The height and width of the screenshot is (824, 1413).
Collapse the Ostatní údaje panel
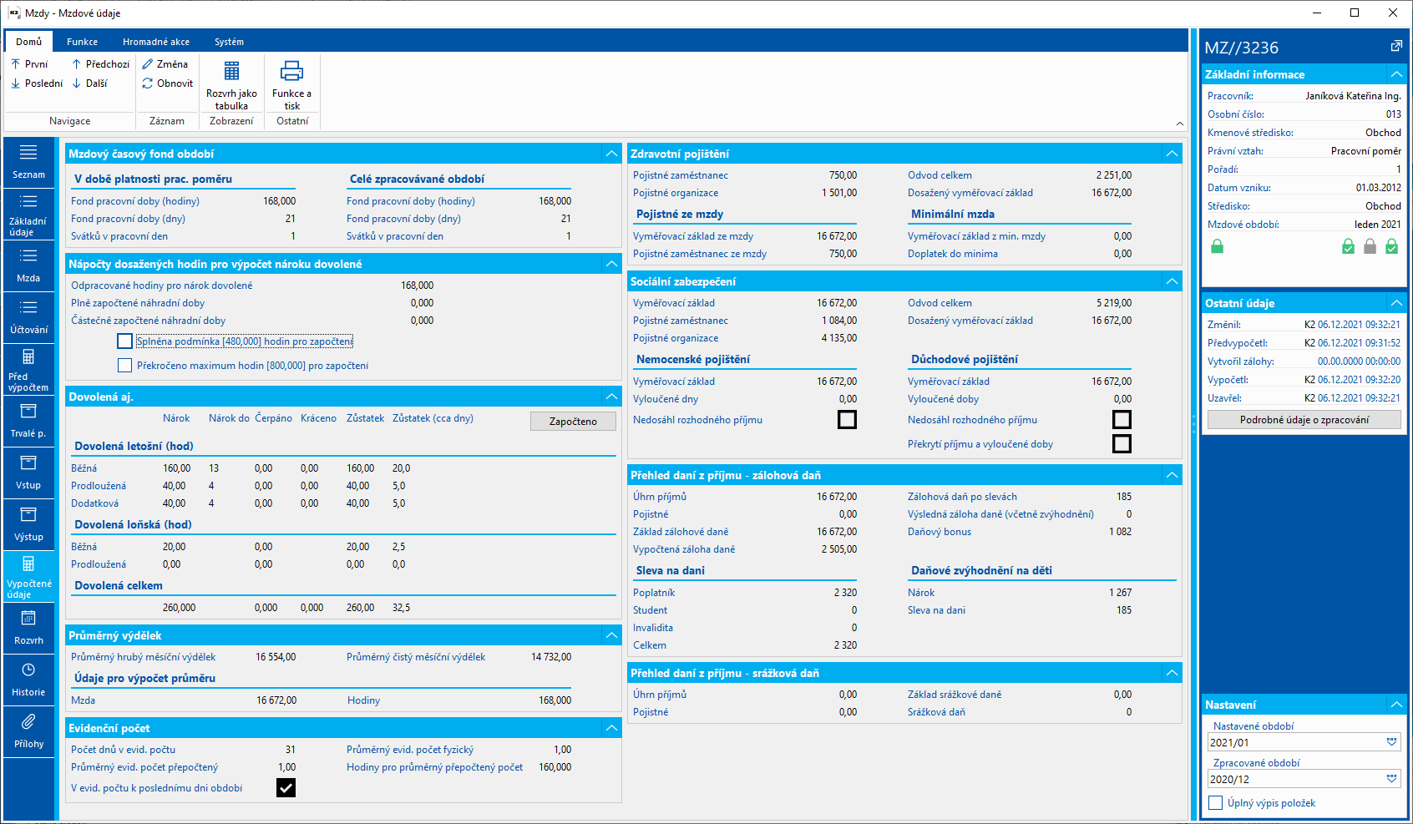[1395, 303]
